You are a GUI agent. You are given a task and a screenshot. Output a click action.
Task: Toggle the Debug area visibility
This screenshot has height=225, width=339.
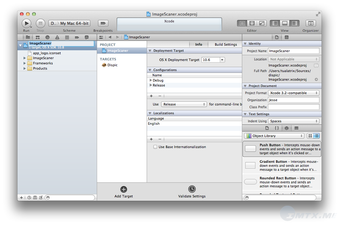285,23
